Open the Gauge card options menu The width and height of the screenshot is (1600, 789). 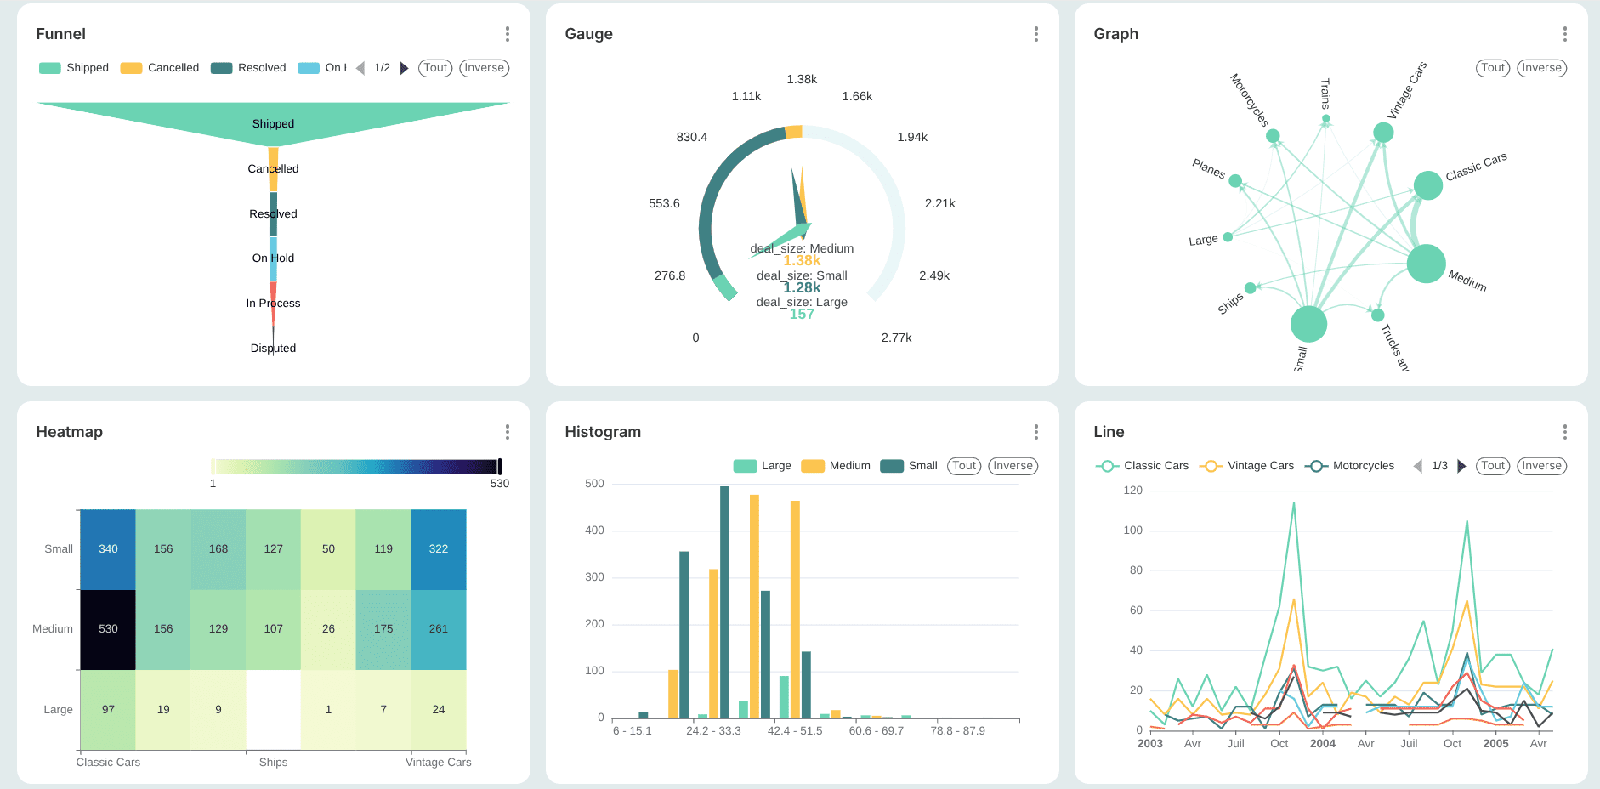coord(1036,34)
